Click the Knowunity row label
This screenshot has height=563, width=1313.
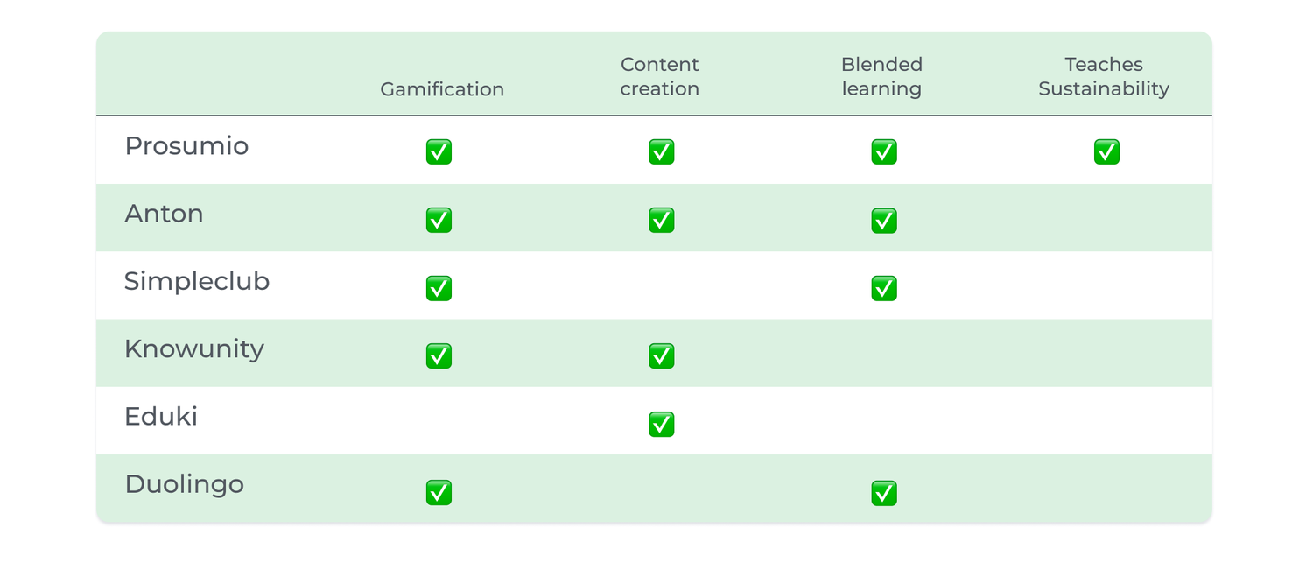click(x=194, y=348)
